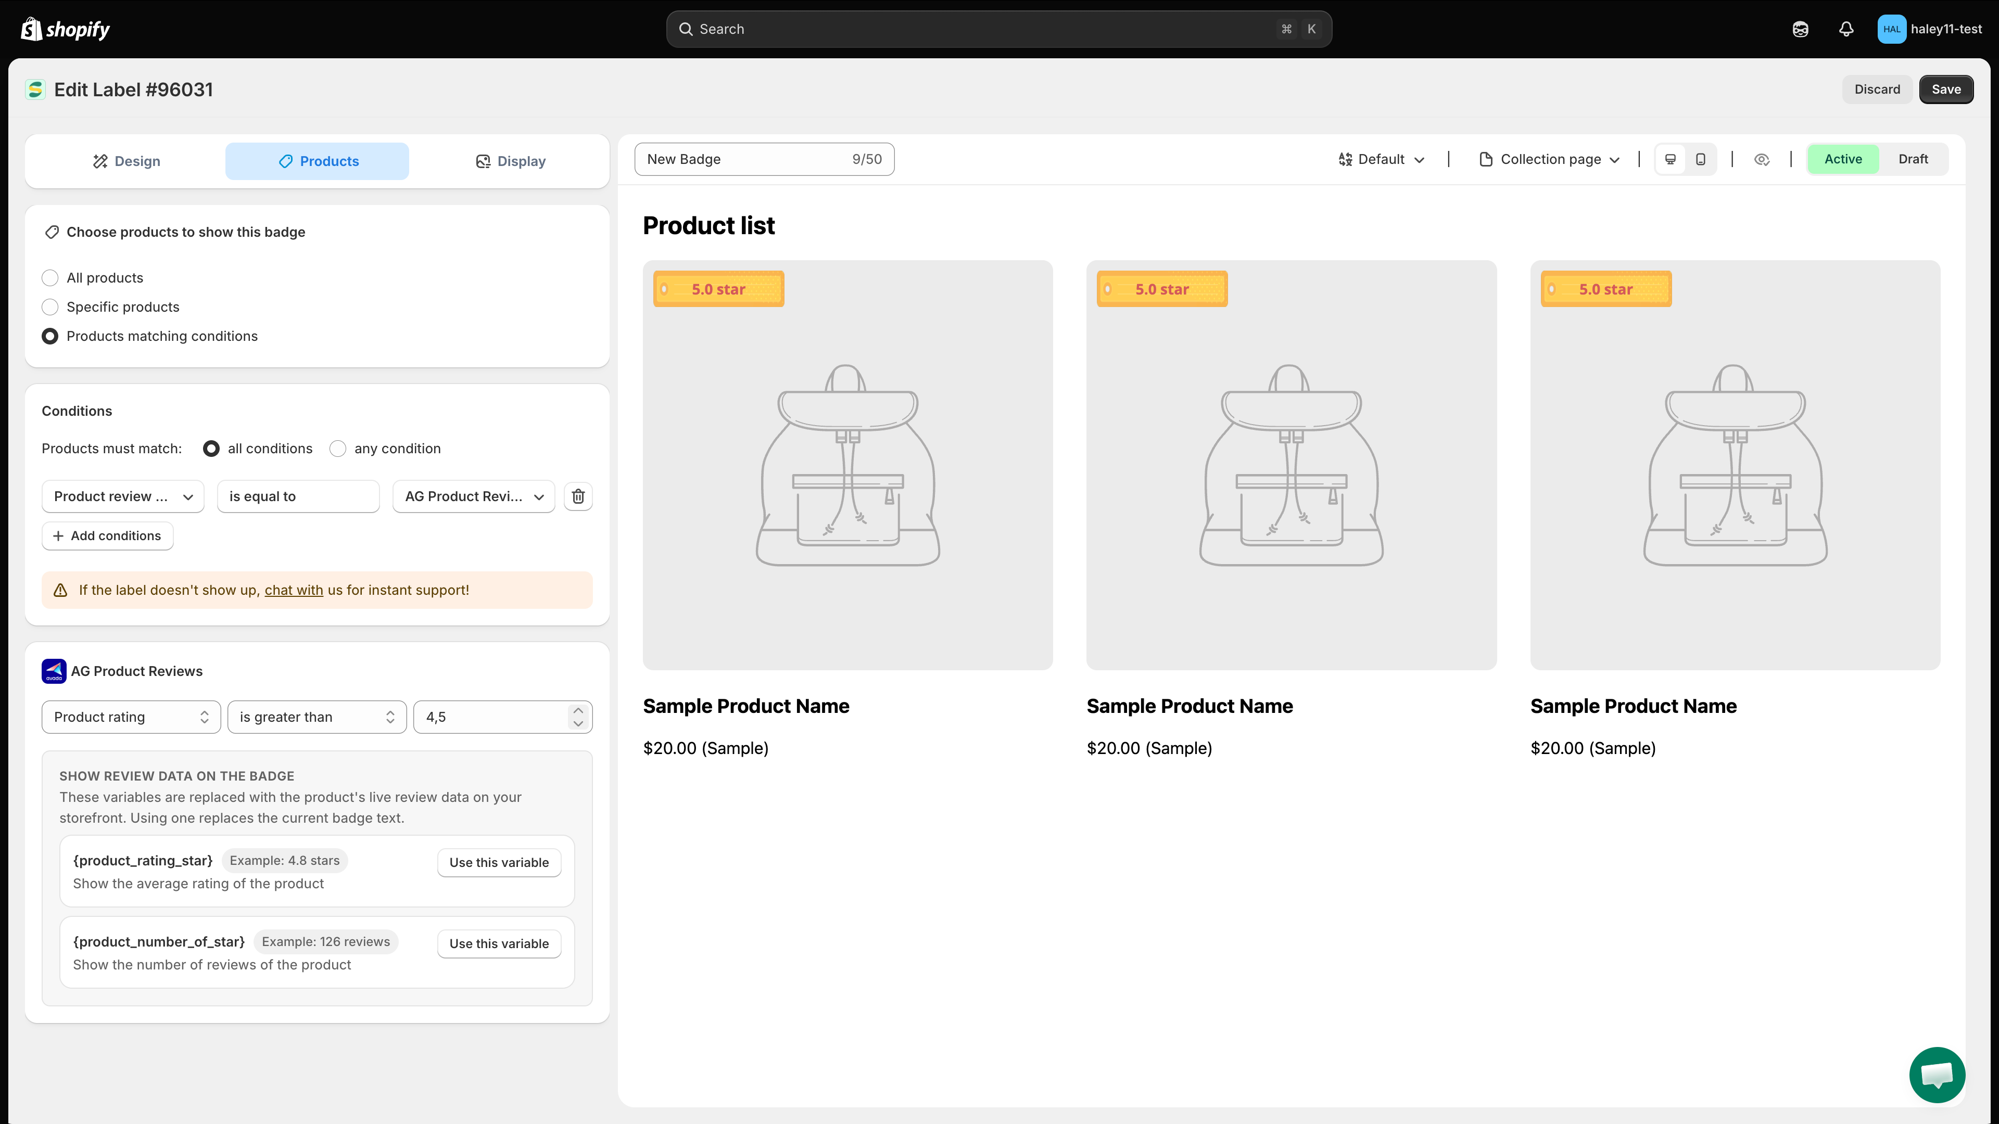The image size is (1999, 1124).
Task: Click the Discard button
Action: point(1877,89)
